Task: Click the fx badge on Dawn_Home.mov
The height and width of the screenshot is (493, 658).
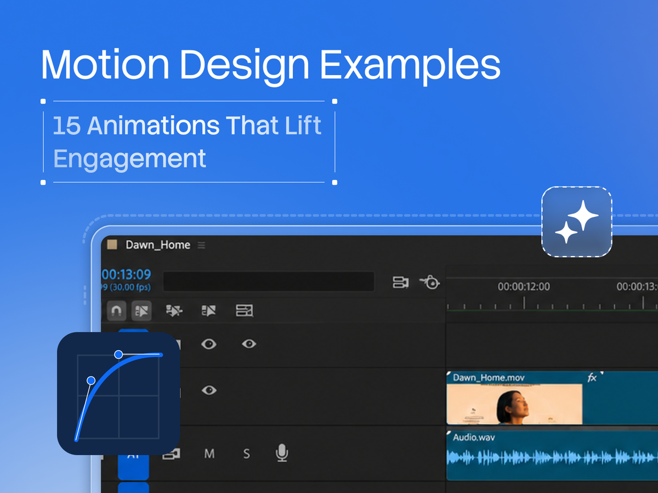Action: (592, 377)
